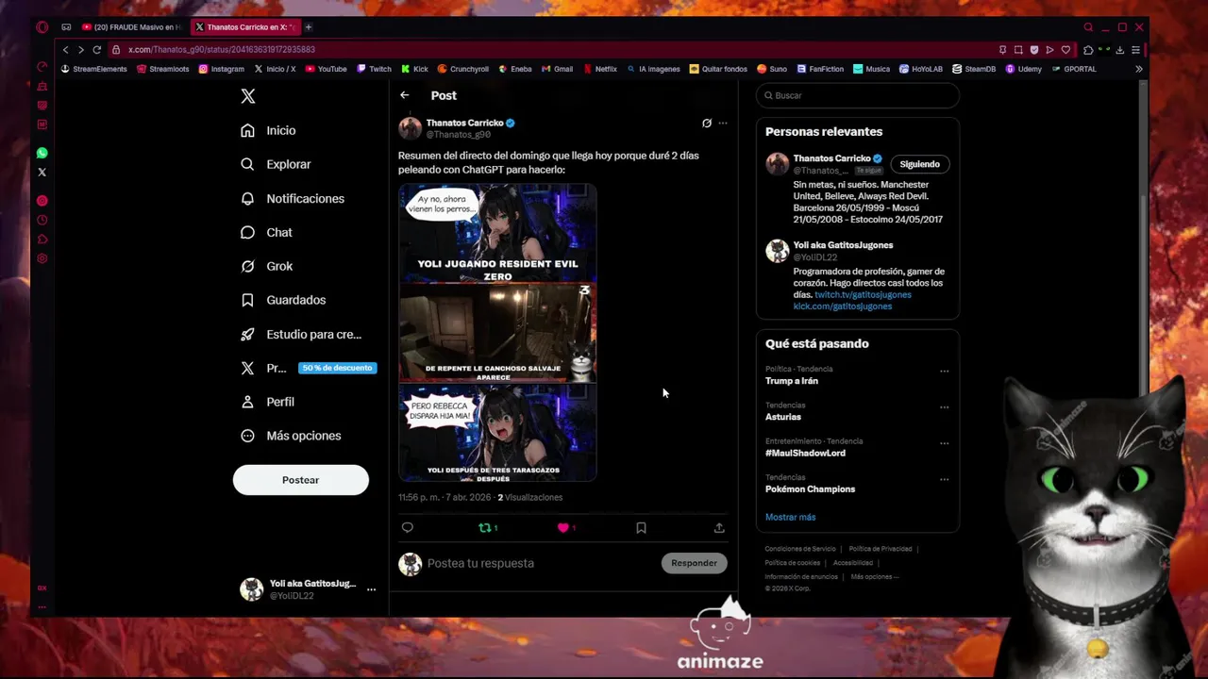Open Twitch bookmark
Image resolution: width=1208 pixels, height=679 pixels.
pyautogui.click(x=374, y=69)
